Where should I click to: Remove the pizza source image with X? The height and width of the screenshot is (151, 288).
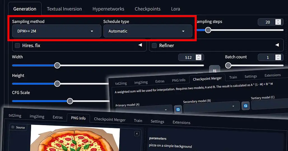pos(137,134)
